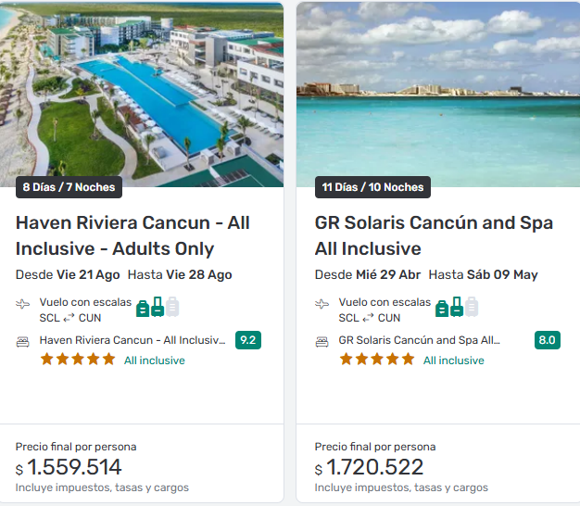Open GR Solaris Cancún and Spa title
The image size is (580, 506).
coord(434,235)
